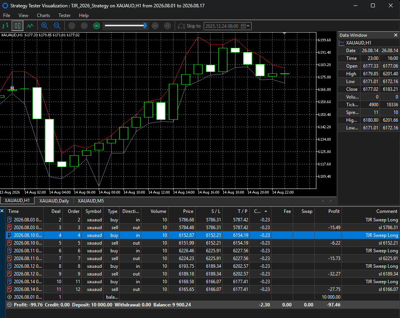Click the Strategy Tester app icon in title bar
400x318 pixels.
(x=5, y=5)
